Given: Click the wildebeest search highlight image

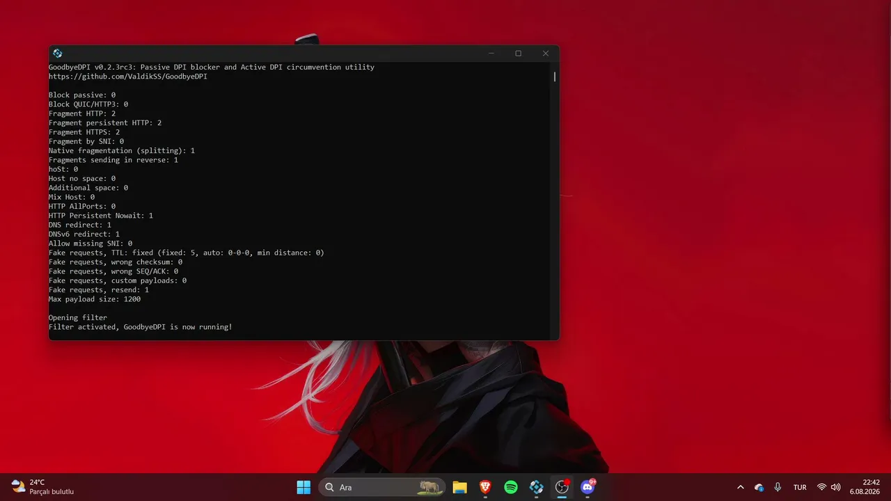Looking at the screenshot, I should (430, 487).
